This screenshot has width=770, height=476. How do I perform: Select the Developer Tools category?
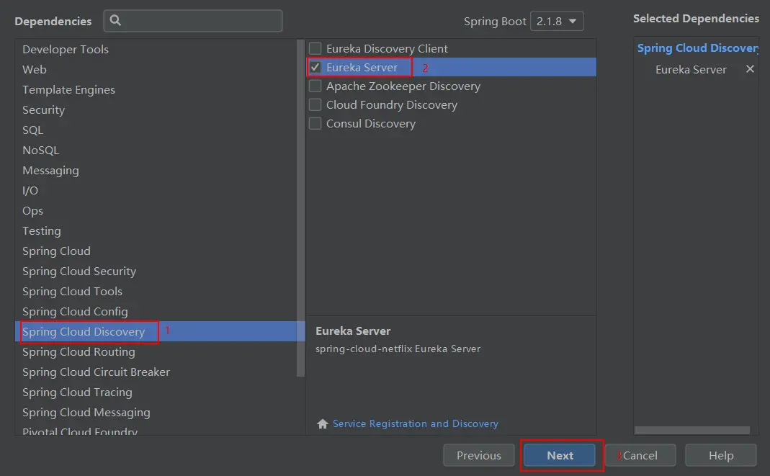pos(66,49)
